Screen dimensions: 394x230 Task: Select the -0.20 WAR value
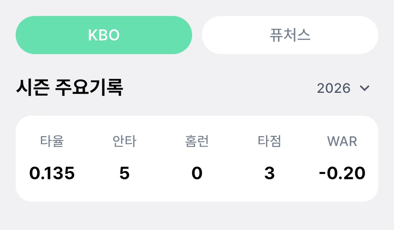tap(342, 173)
